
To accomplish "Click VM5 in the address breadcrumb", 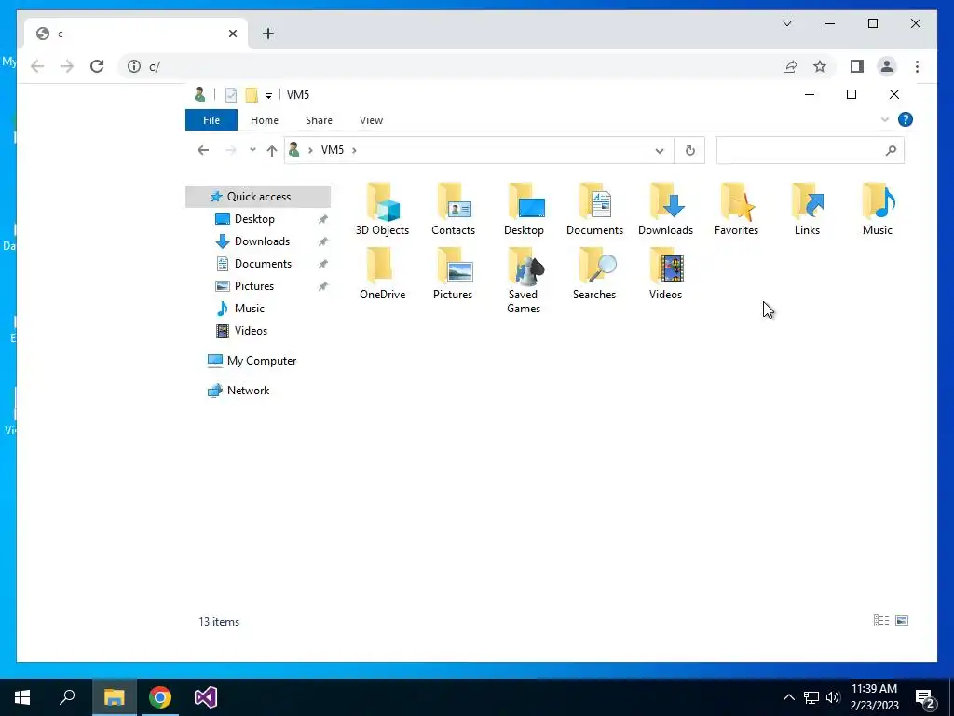I will tap(333, 150).
